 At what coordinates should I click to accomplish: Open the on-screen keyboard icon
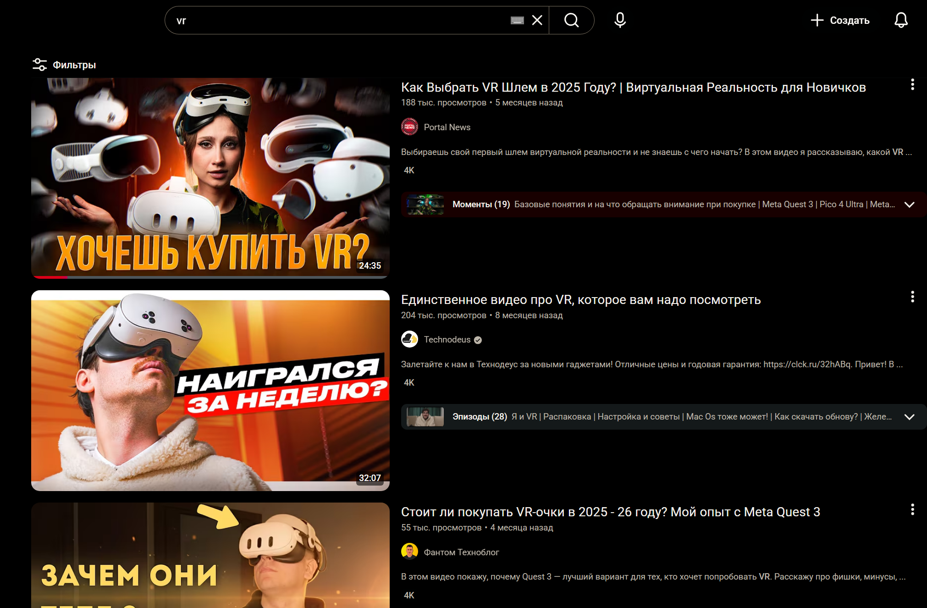[x=517, y=20]
